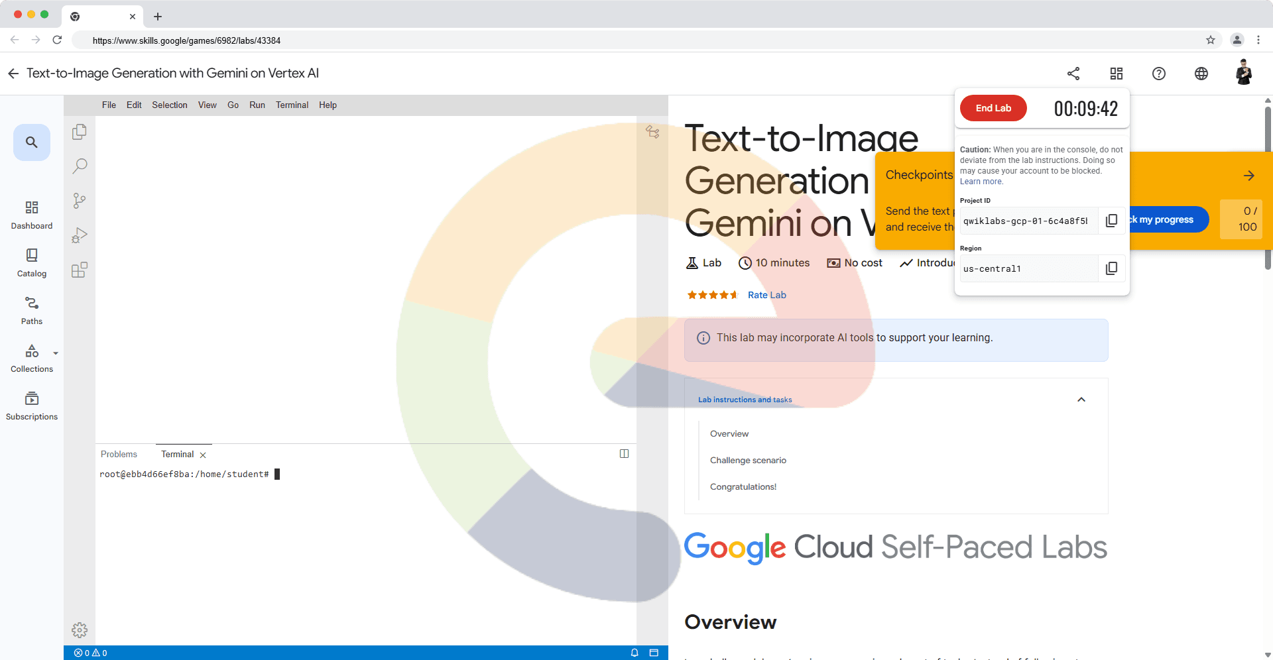Open the Terminal menu in the menu bar
This screenshot has height=660, width=1273.
tap(292, 105)
